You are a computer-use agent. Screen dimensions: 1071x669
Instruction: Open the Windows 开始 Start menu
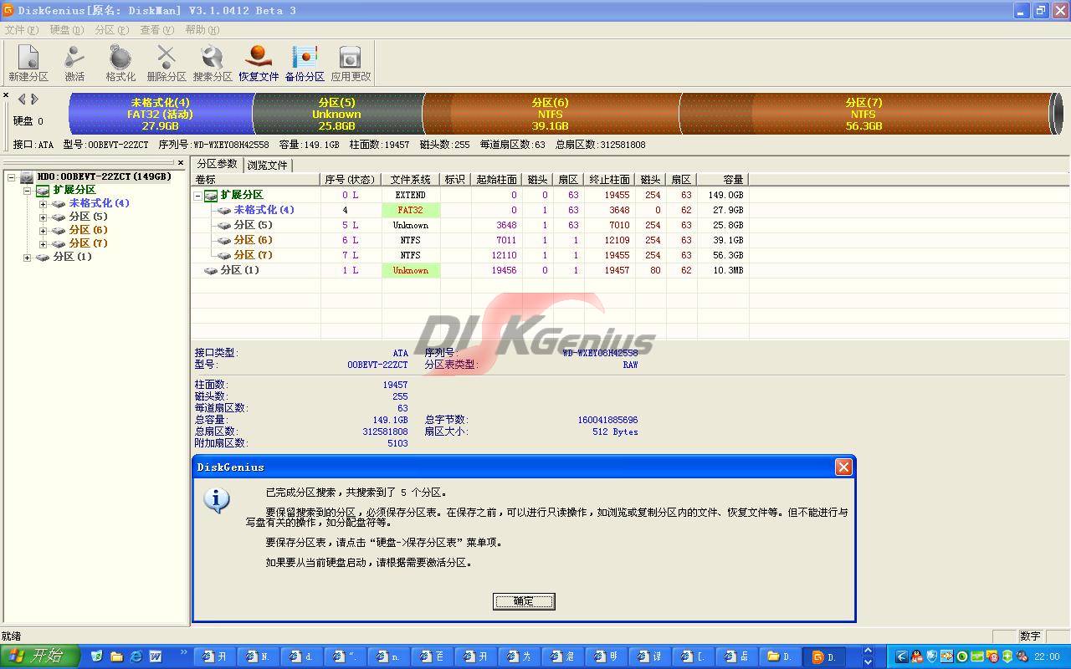(x=39, y=656)
